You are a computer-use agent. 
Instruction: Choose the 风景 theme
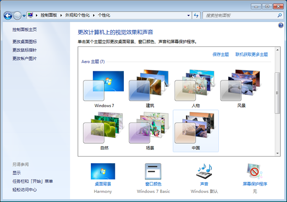[x=242, y=87]
